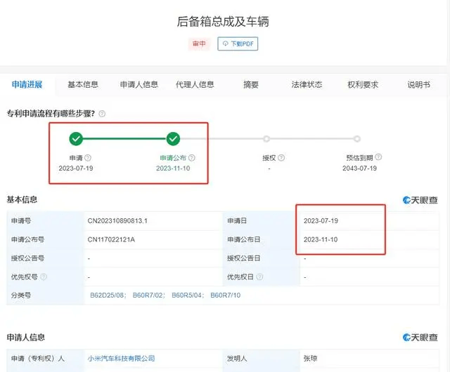450x372 pixels.
Task: Click help icon beside 优先权号
Action: click(44, 277)
